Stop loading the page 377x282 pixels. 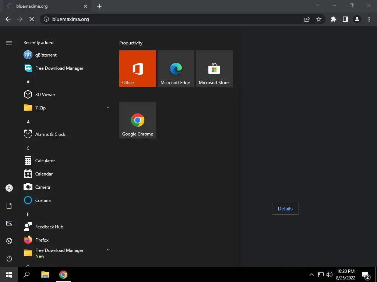[32, 19]
